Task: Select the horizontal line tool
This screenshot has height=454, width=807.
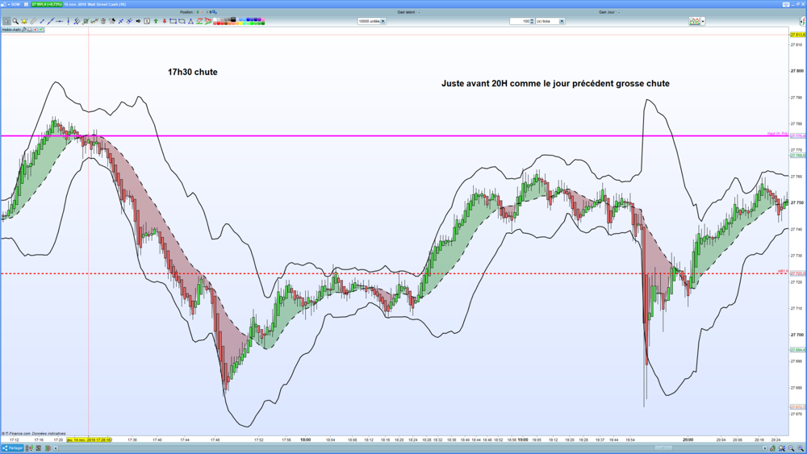Action: point(60,21)
